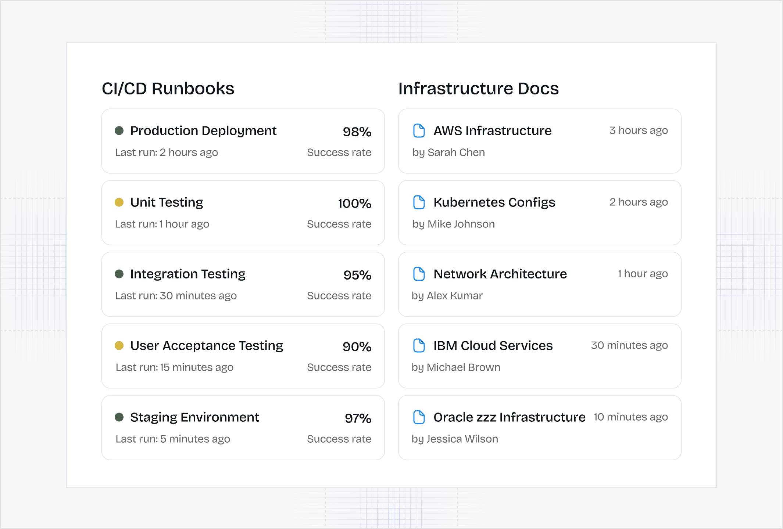Click the CI/CD Runbooks heading

168,89
